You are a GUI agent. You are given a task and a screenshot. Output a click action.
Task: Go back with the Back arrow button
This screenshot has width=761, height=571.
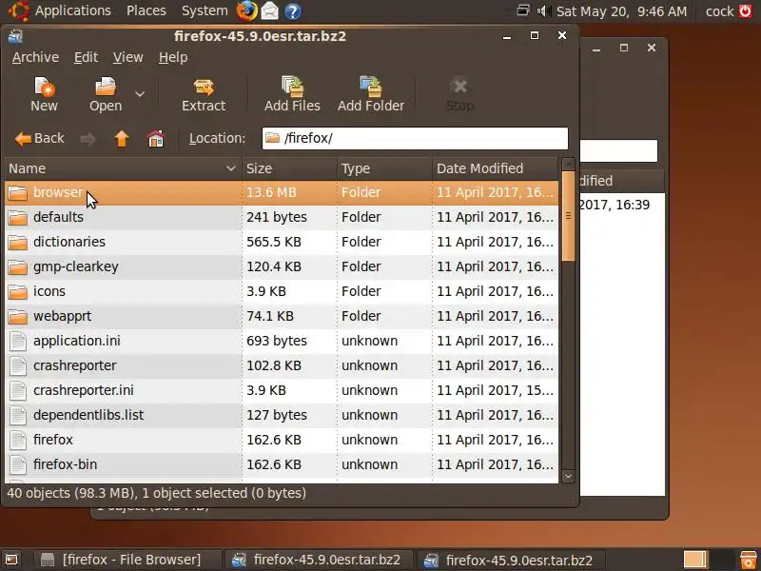[x=39, y=139]
